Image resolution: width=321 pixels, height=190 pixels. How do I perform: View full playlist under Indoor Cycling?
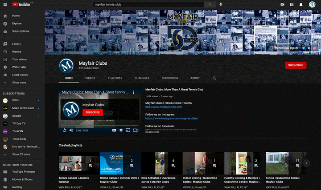194,187
